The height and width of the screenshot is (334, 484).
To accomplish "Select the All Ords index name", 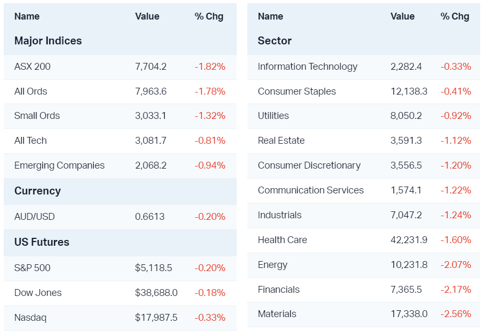I will click(31, 91).
